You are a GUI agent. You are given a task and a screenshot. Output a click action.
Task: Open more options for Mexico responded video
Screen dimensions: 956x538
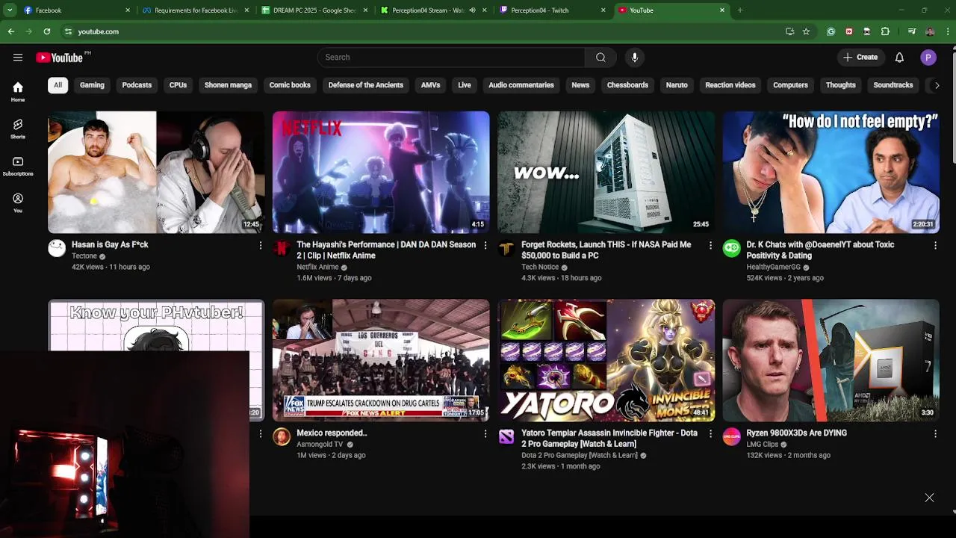point(485,433)
